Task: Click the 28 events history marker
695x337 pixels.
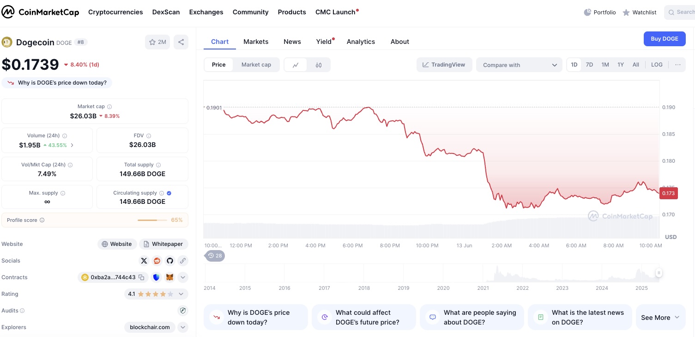Action: click(215, 256)
